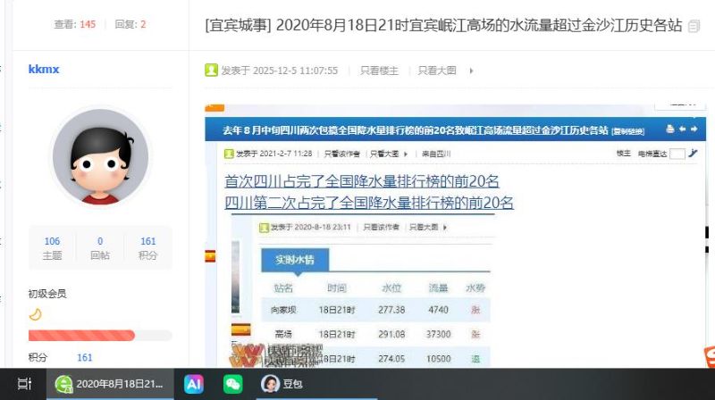Open the kkmx username profile link

tap(44, 70)
